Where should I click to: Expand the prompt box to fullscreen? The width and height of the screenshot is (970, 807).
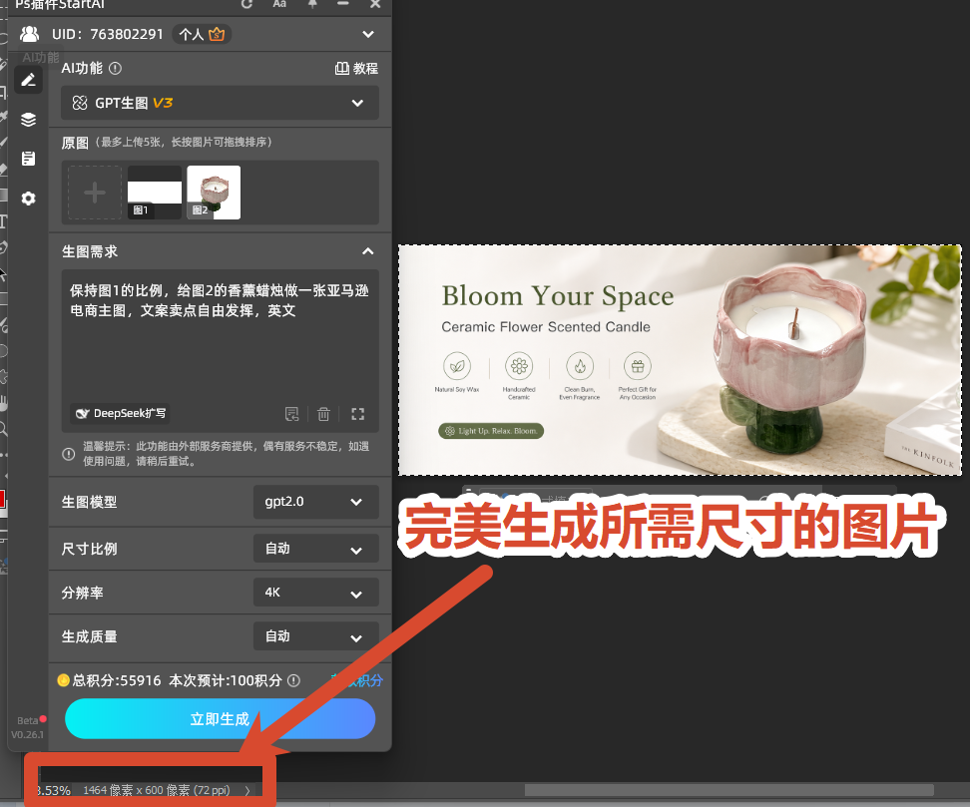point(357,414)
